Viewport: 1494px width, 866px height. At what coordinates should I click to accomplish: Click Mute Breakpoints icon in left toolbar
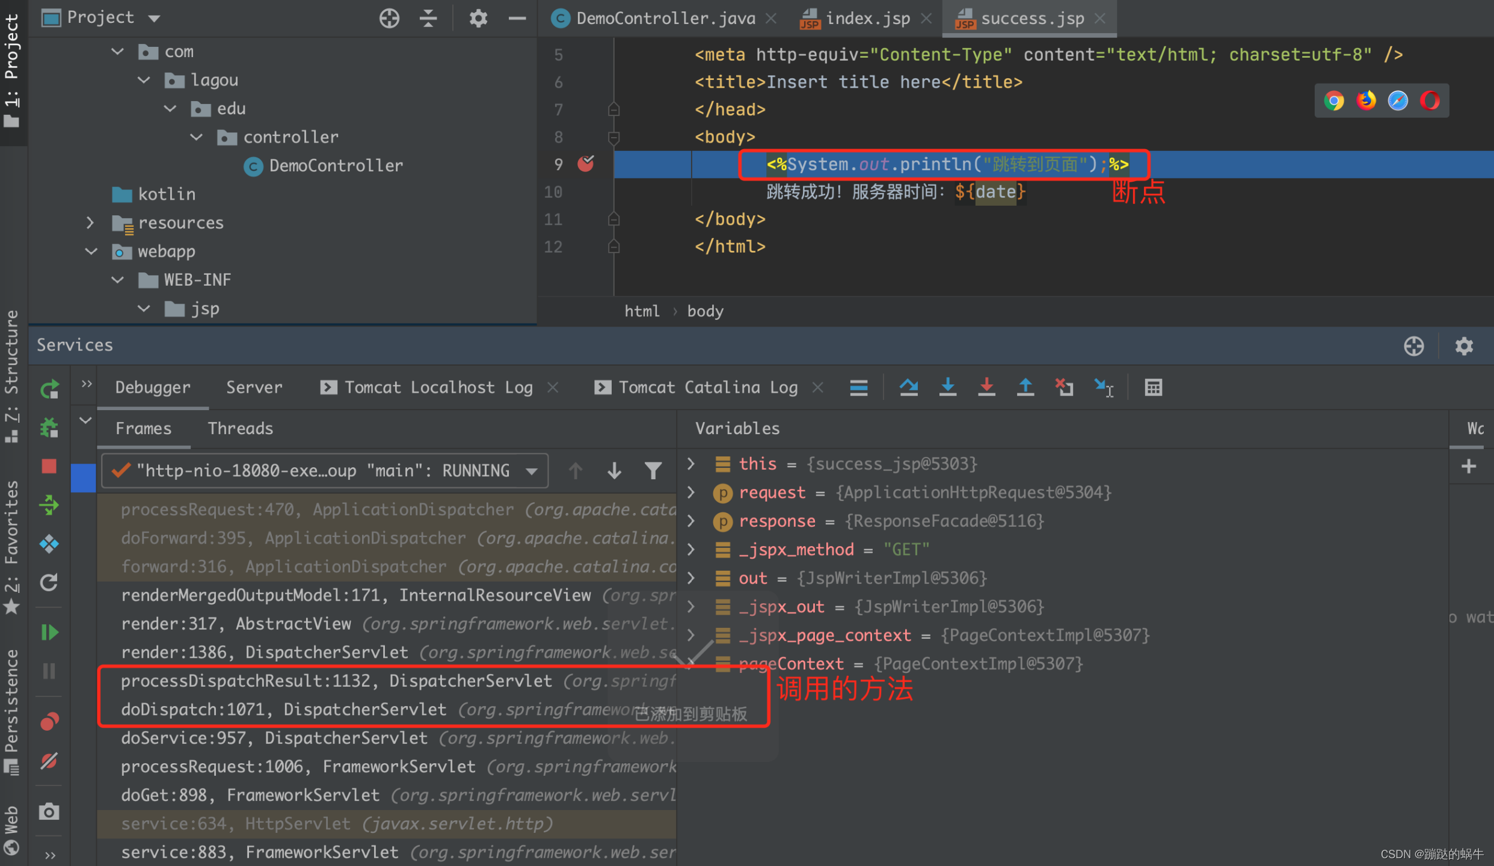[49, 761]
